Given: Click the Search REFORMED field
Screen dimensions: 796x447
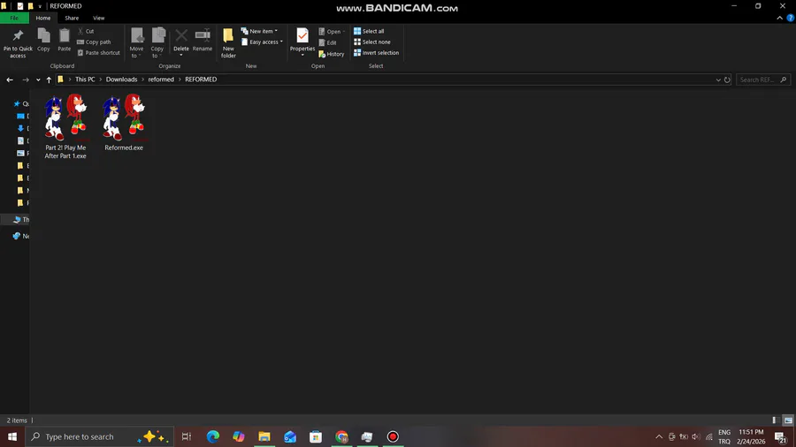Looking at the screenshot, I should [x=763, y=80].
